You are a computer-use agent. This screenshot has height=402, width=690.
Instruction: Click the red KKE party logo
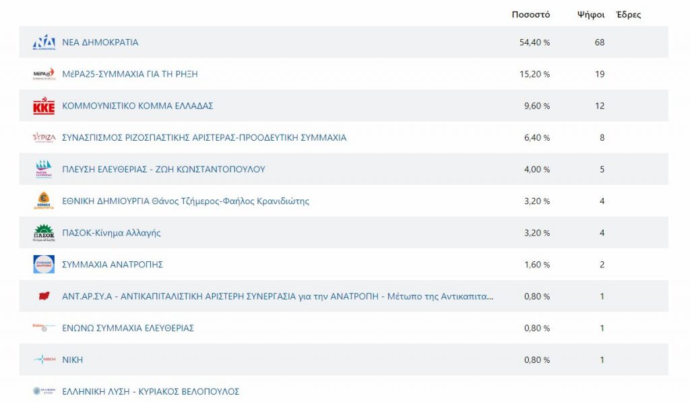[x=44, y=106]
